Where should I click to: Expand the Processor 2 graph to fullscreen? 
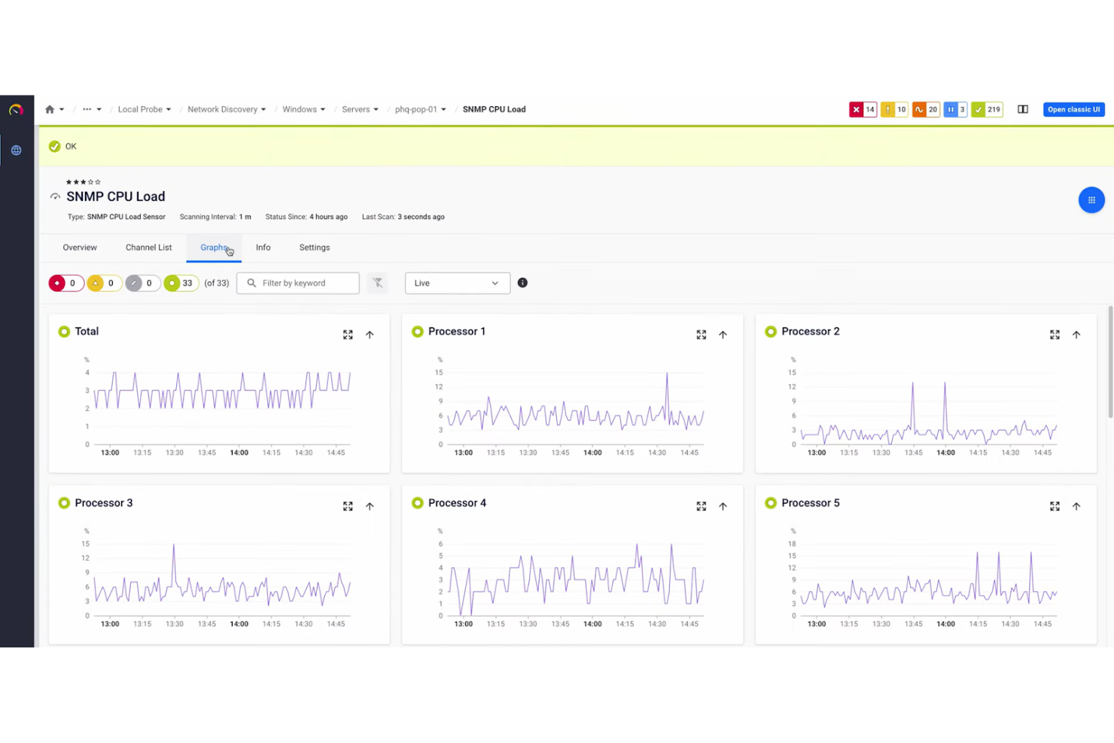tap(1055, 335)
